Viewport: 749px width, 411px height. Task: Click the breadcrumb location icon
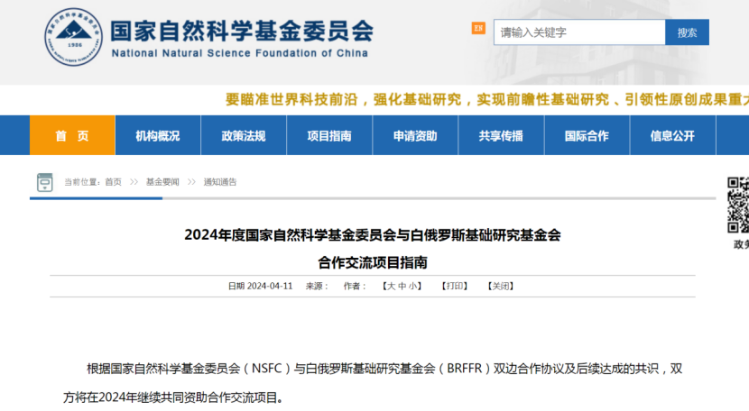(44, 183)
